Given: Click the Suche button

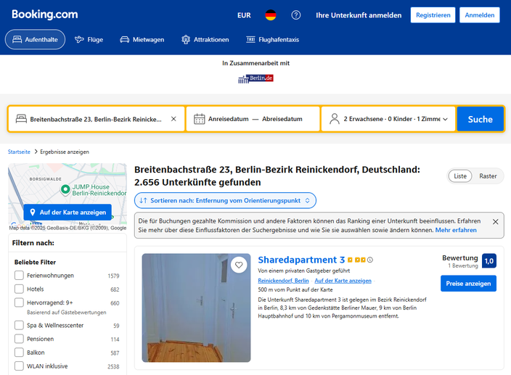Looking at the screenshot, I should point(481,119).
